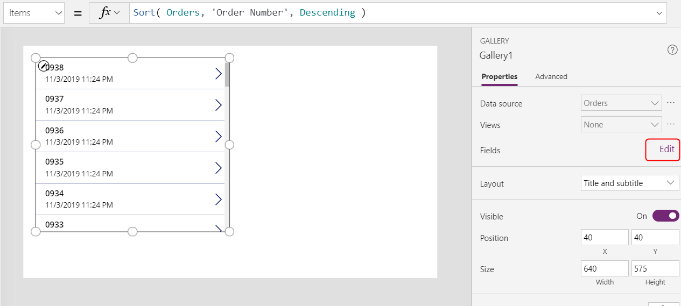Click the Size Height field
681x306 pixels.
point(655,268)
